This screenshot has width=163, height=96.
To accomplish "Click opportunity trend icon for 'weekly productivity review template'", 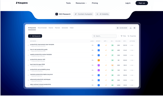I will click(106, 55).
